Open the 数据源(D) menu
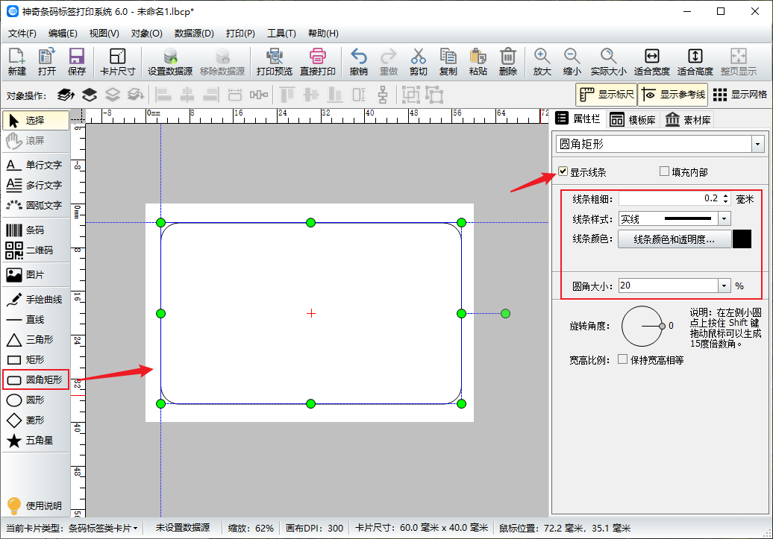The height and width of the screenshot is (539, 773). [x=194, y=33]
